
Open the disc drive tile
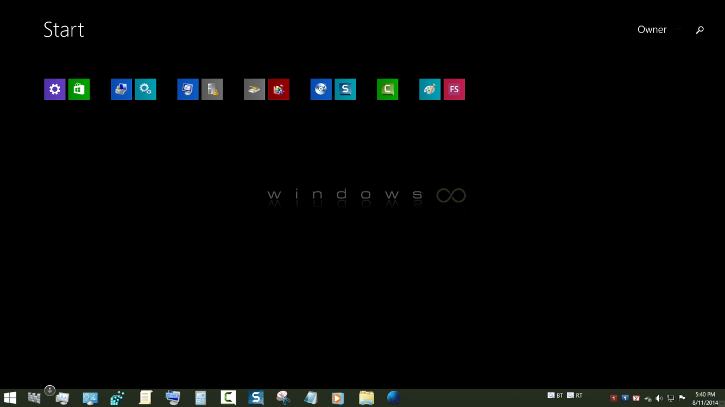(x=321, y=90)
